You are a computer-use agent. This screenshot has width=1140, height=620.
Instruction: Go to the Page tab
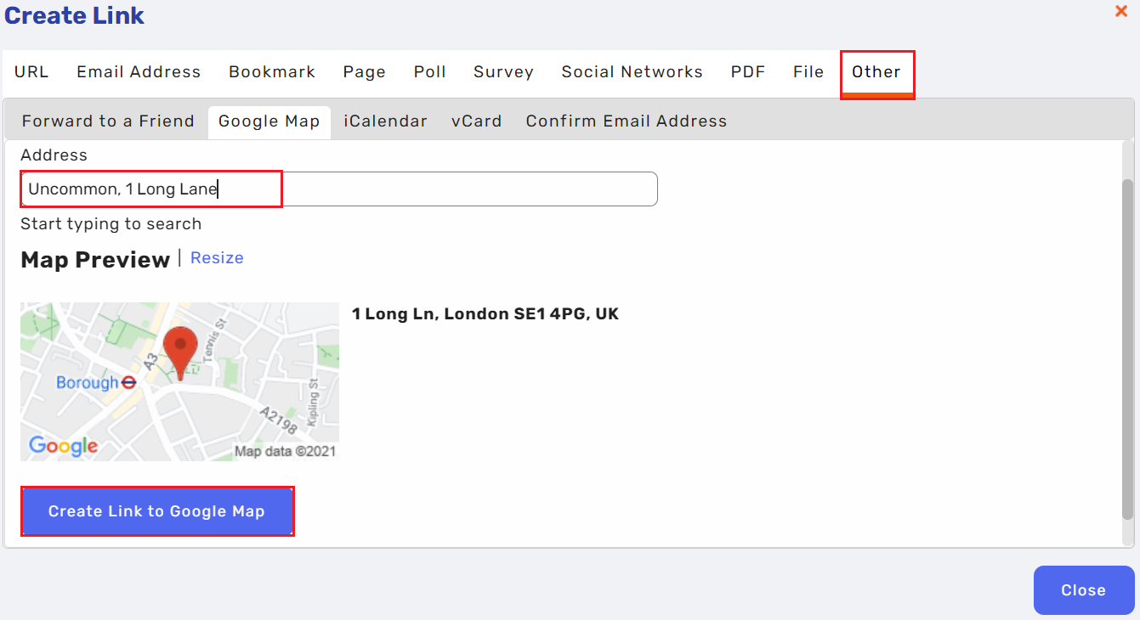365,72
